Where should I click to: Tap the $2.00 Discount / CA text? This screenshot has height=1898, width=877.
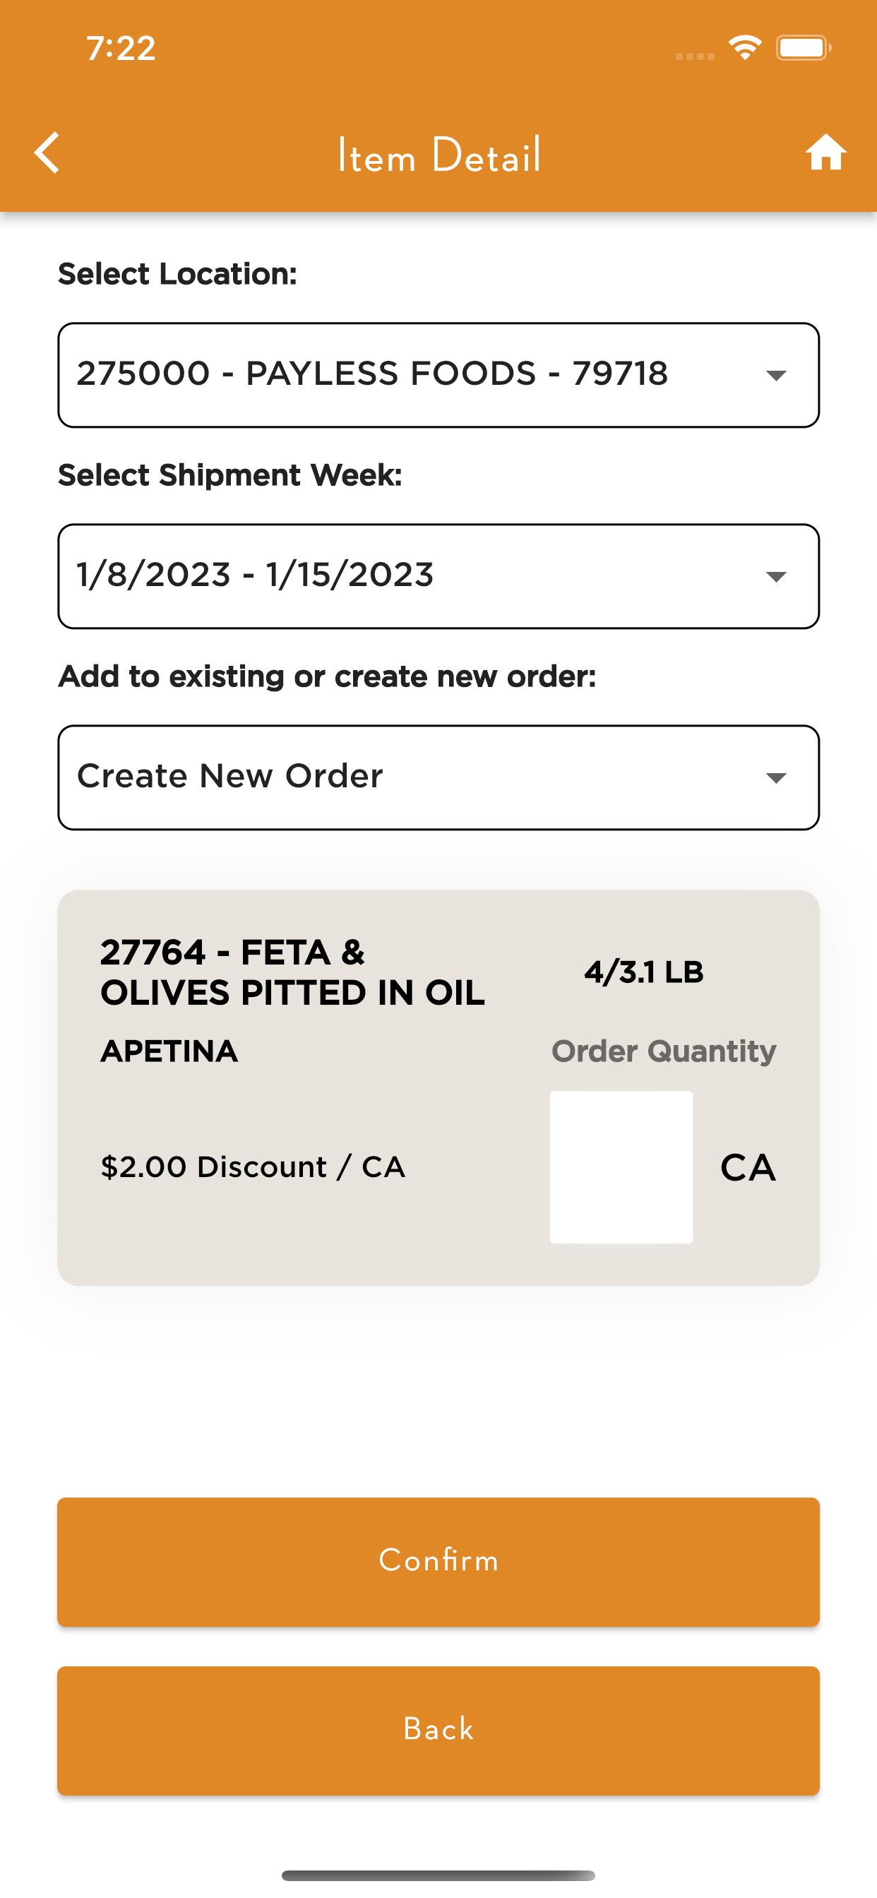(253, 1167)
